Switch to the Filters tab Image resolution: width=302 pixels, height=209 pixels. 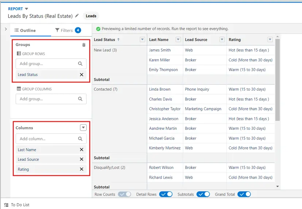pyautogui.click(x=68, y=30)
